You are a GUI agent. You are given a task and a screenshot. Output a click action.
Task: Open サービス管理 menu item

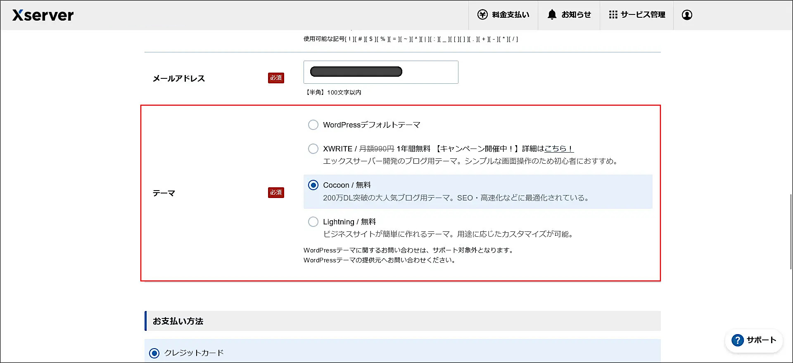(x=636, y=15)
